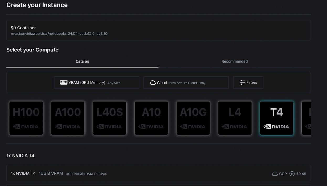Click the VRAM memory chip icon

point(64,82)
